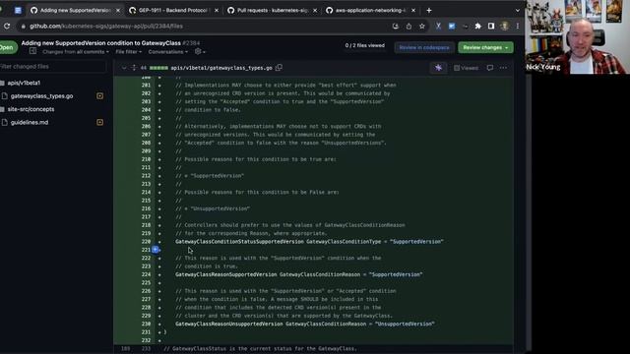Click modified badge next to guidelines.md

(99, 122)
